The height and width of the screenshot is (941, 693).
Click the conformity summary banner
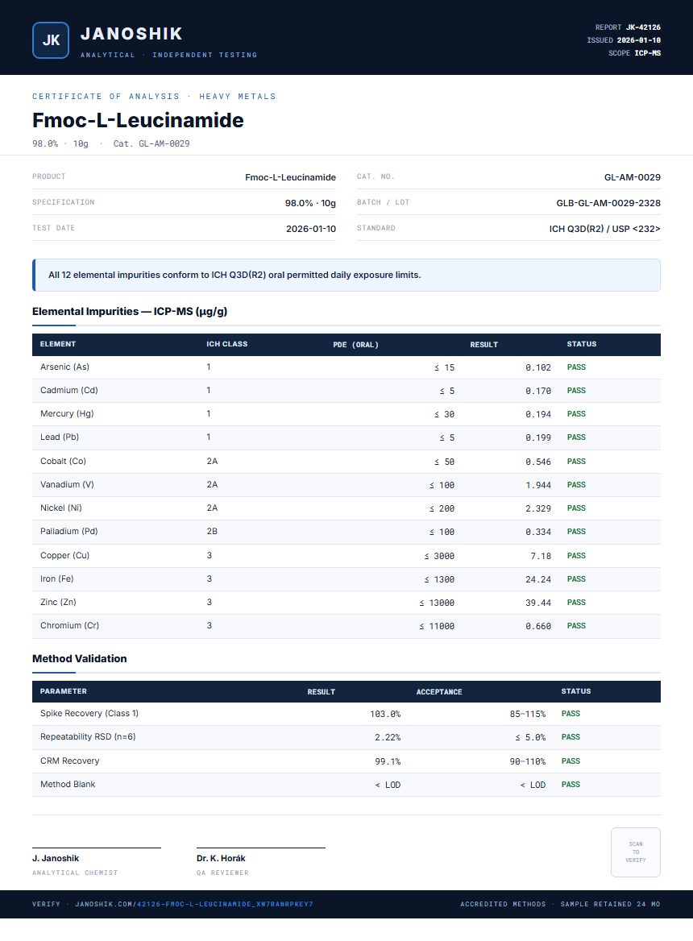coord(346,275)
